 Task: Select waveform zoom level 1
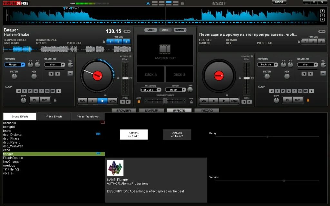322,11
